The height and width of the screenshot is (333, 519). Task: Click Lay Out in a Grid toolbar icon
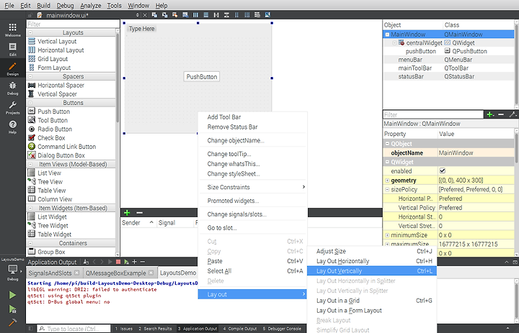247,15
